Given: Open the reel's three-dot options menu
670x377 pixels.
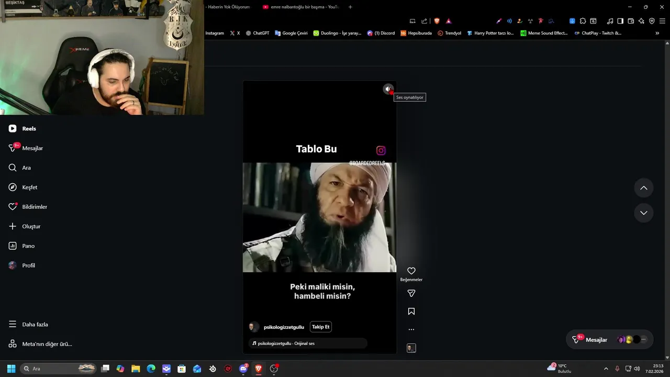Looking at the screenshot, I should 411,329.
